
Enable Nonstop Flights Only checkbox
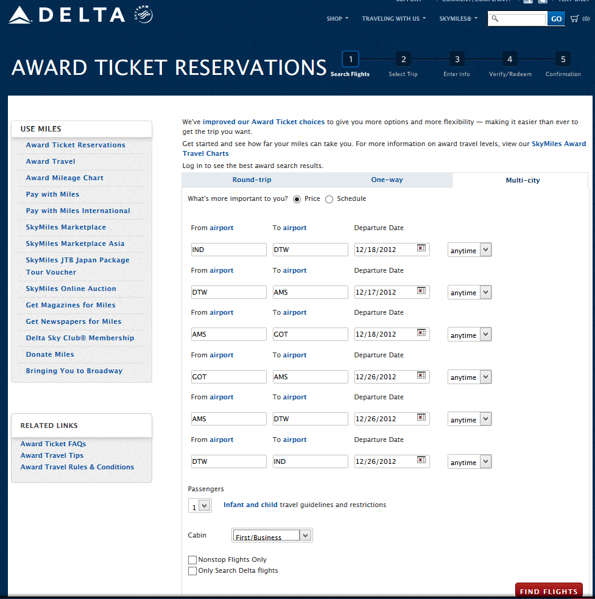pos(192,560)
